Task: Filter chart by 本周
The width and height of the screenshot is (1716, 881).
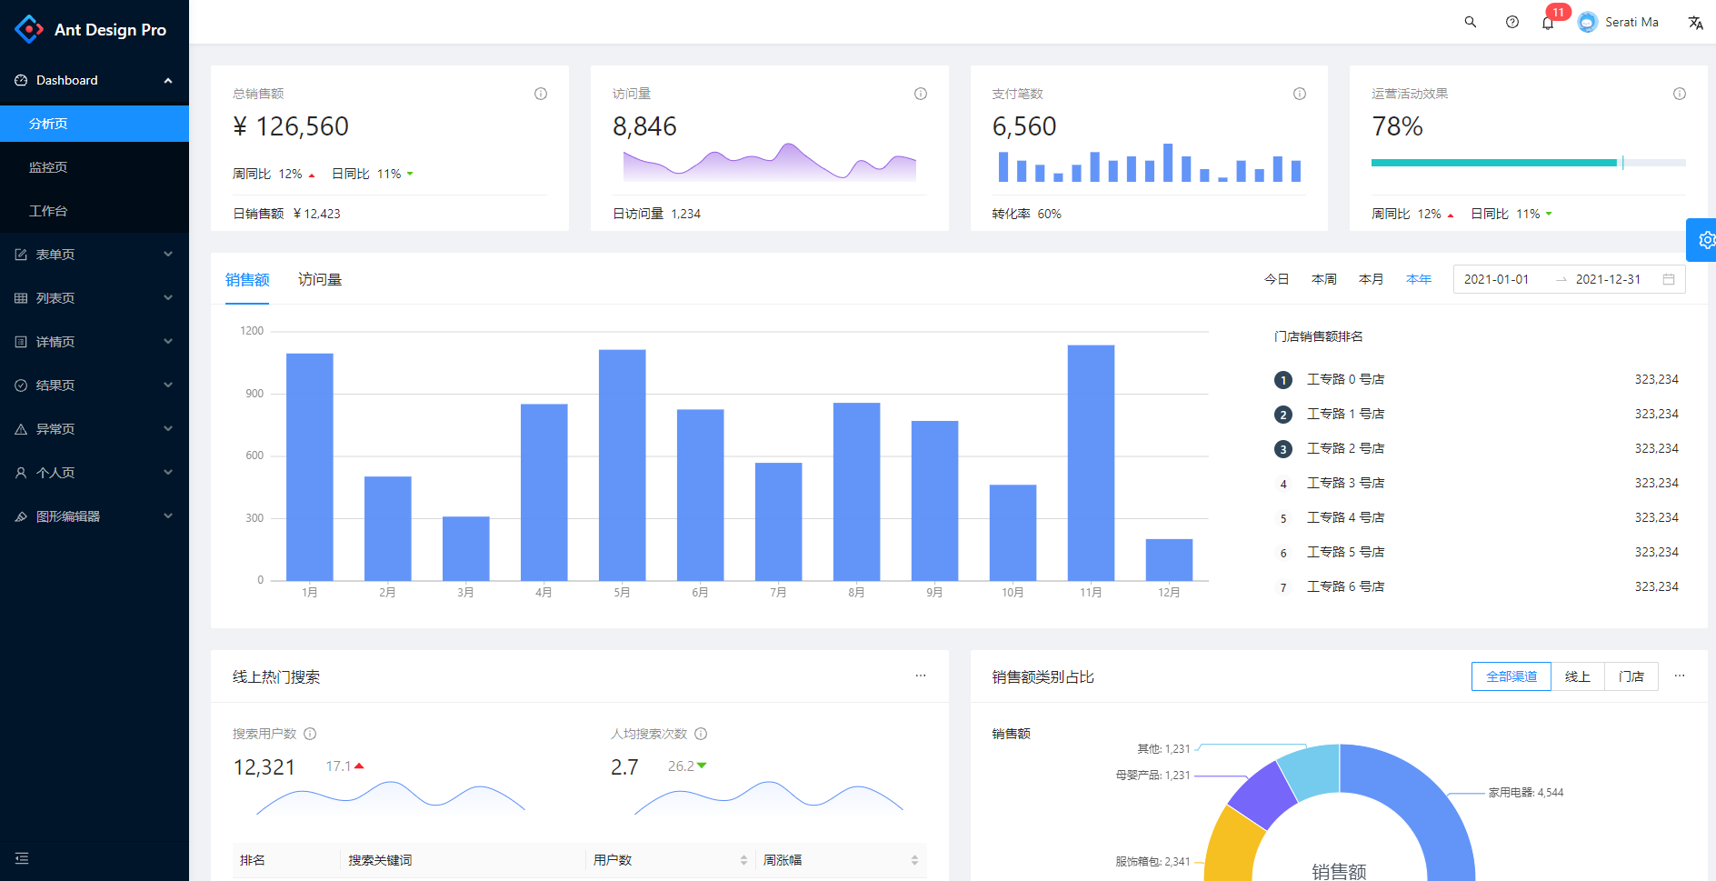Action: point(1324,279)
